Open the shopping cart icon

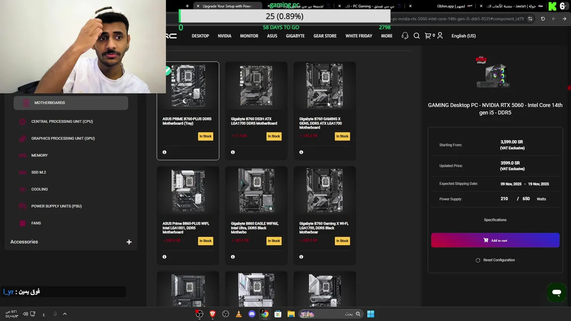428,36
